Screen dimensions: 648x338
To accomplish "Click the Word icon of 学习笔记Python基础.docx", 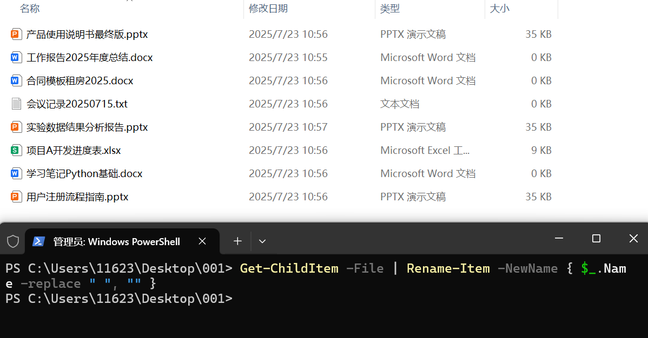I will [16, 173].
